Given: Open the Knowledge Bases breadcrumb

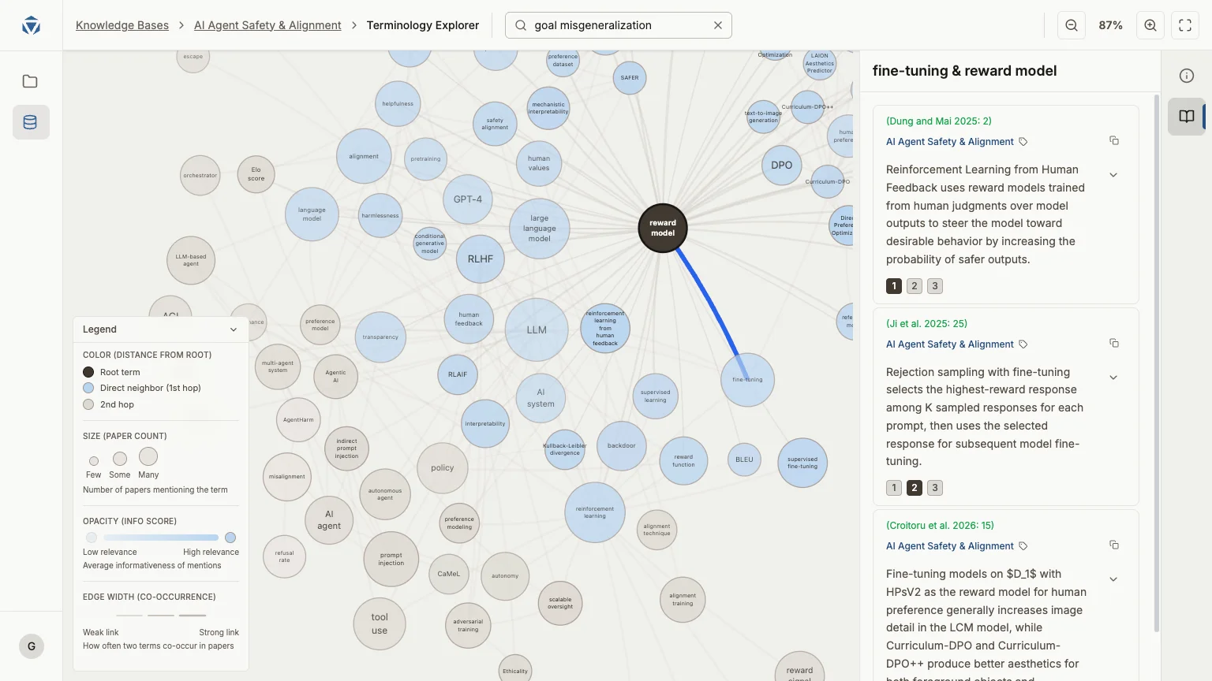Looking at the screenshot, I should tap(122, 25).
